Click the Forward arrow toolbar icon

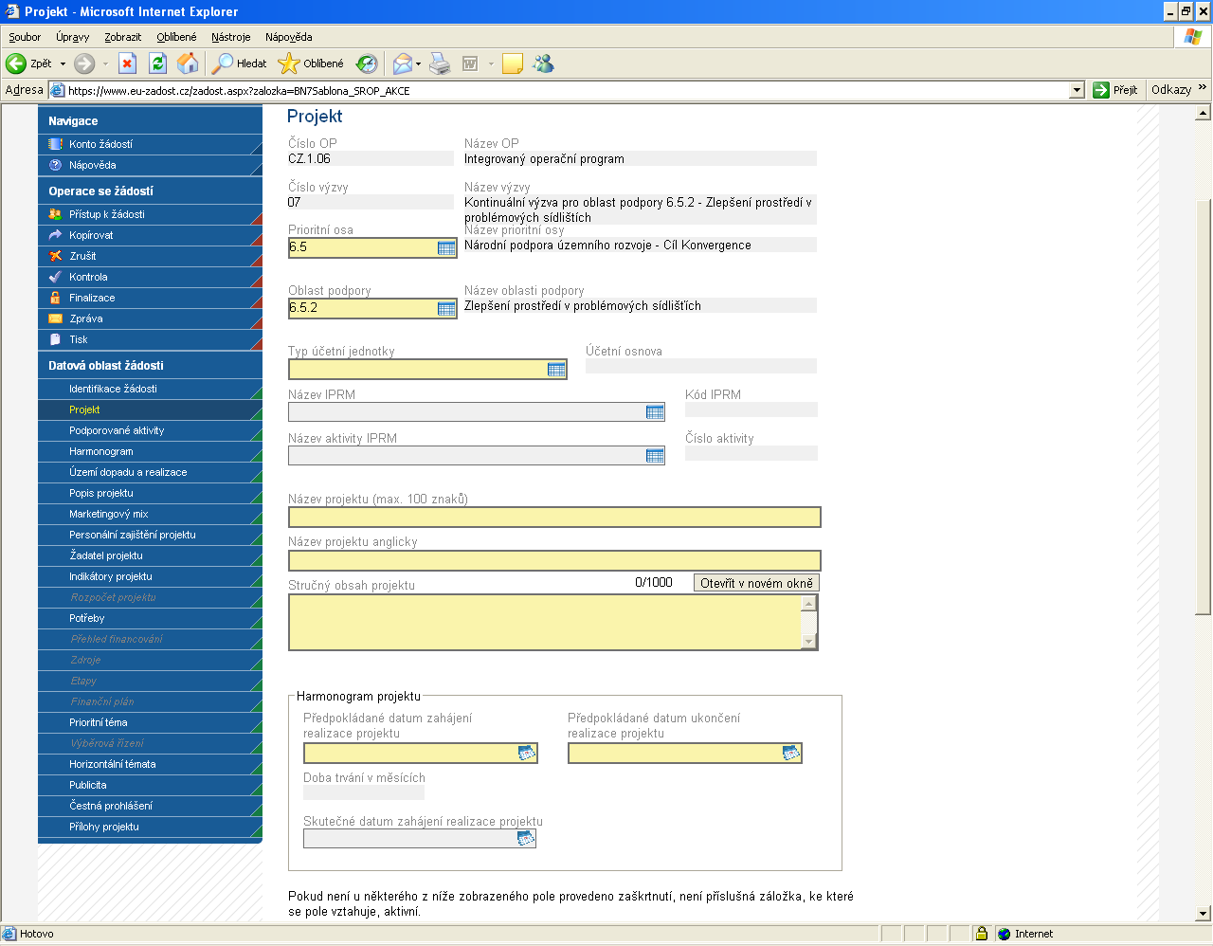pos(84,64)
